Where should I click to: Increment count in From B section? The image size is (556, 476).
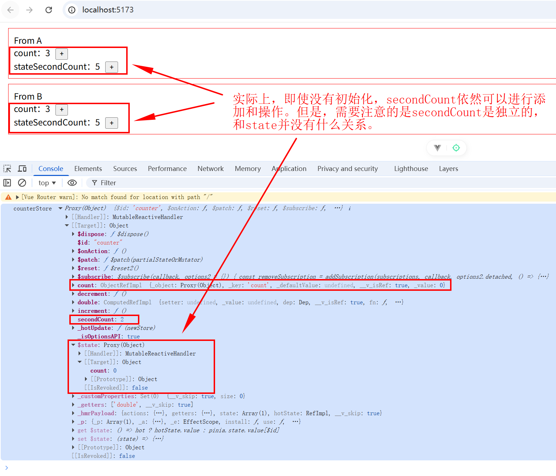tap(62, 109)
